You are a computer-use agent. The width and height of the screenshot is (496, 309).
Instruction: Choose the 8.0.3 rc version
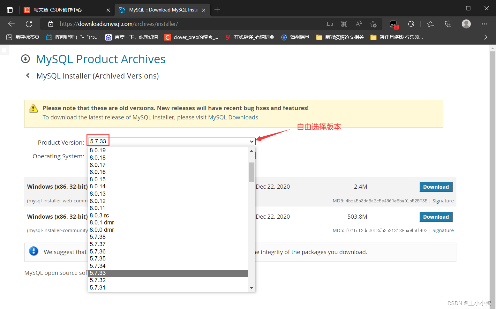pyautogui.click(x=168, y=215)
